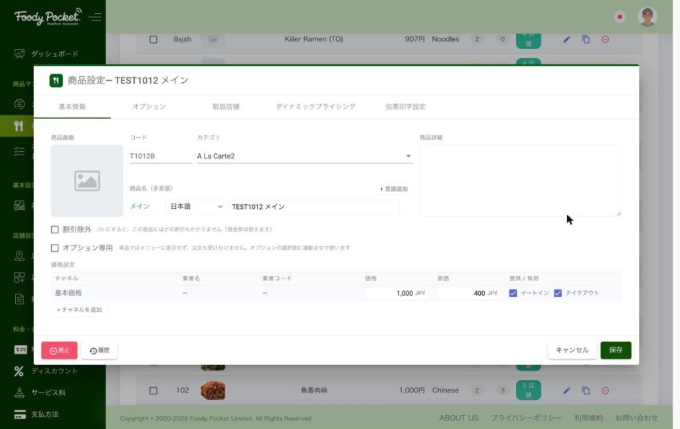Click the + 言語追加 button
The image size is (680, 429).
click(x=394, y=189)
